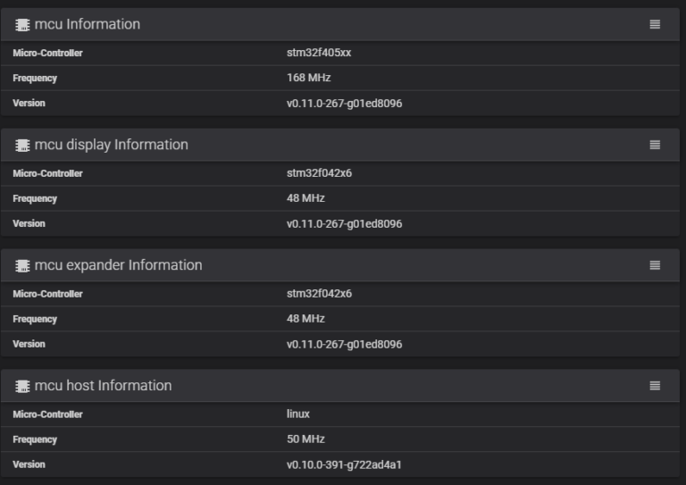Collapse the mcu host Information header
Viewport: 686px width, 485px height.
click(x=104, y=386)
